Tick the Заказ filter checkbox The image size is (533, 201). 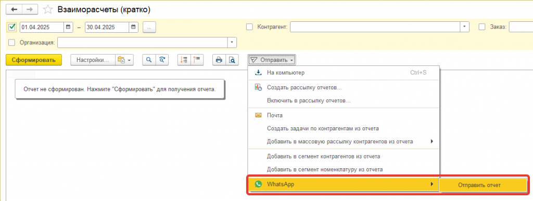(481, 27)
